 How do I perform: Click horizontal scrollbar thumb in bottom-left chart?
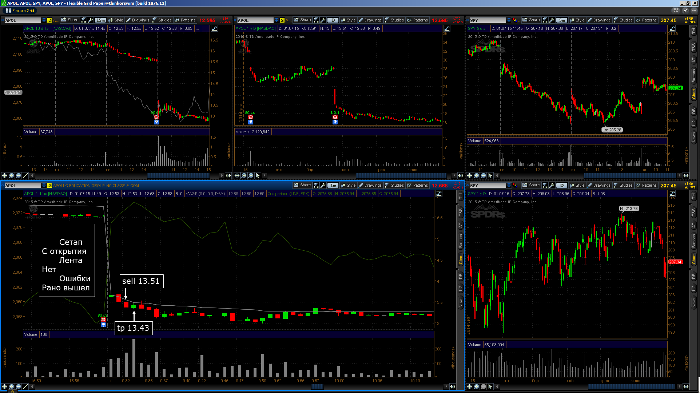click(318, 386)
